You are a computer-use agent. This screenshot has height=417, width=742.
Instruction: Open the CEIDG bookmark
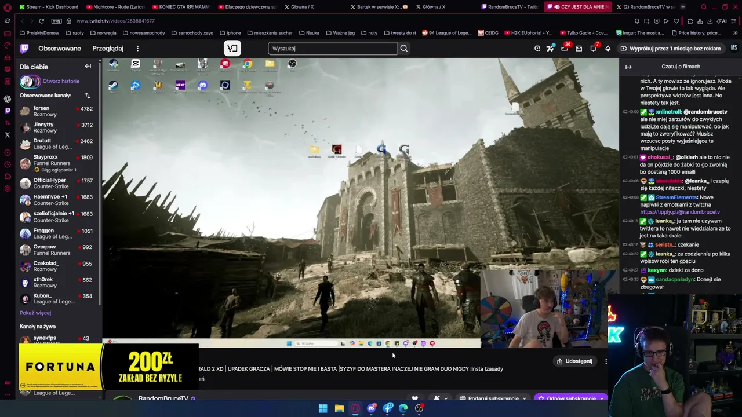pos(488,33)
